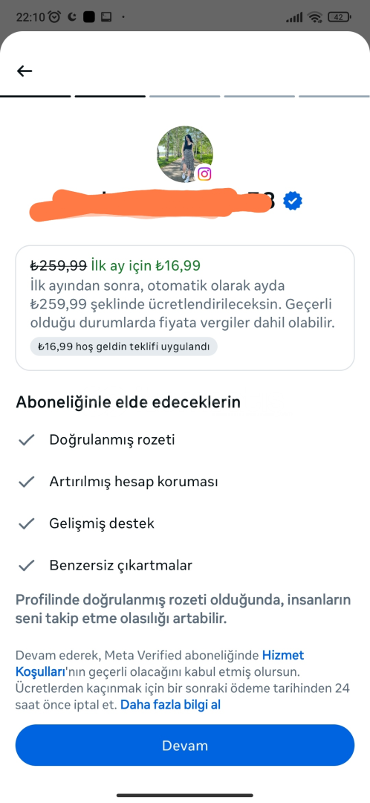Continue with the Devam button
370x803 pixels.
tap(185, 745)
